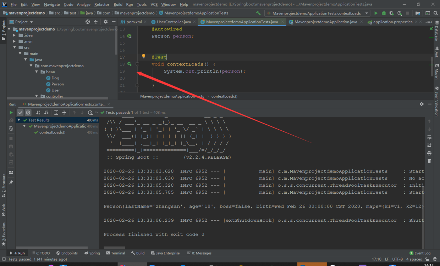The height and width of the screenshot is (266, 440).
Task: Click the yellow lightbulb intention icon
Action: pyautogui.click(x=143, y=56)
